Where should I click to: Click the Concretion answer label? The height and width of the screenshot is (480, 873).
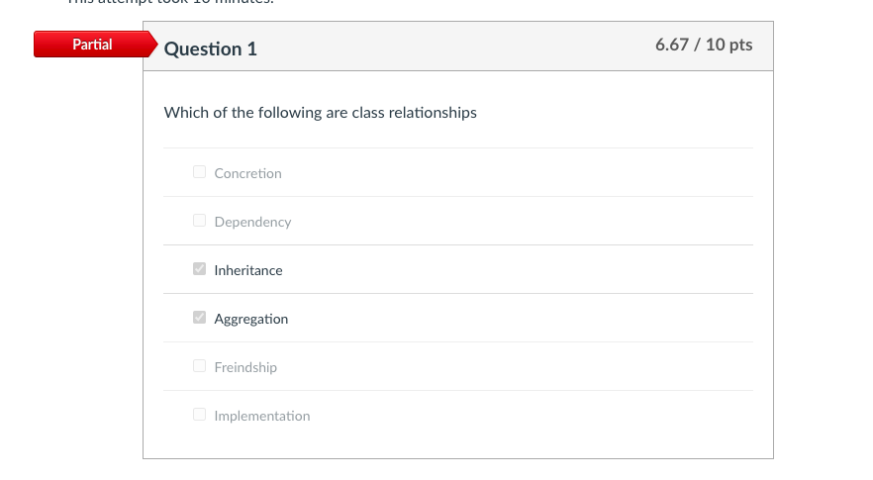(x=247, y=173)
